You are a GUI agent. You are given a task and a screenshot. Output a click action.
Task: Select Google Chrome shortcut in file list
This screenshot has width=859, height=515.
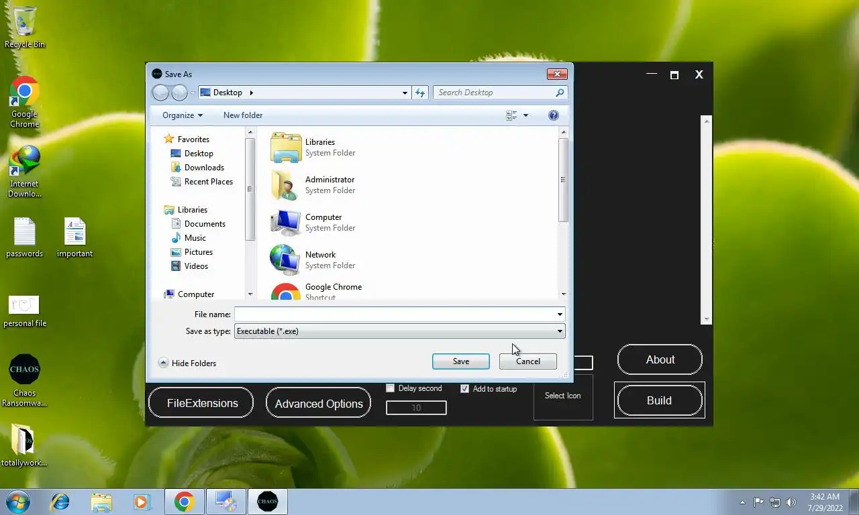317,291
